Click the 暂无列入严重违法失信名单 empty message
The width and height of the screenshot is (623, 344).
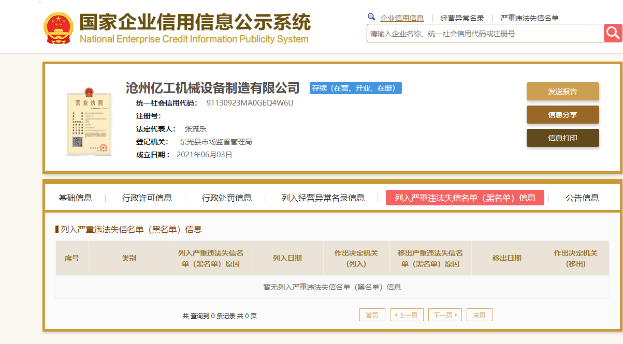click(x=332, y=287)
